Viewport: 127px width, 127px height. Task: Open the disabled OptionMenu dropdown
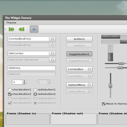79,91
